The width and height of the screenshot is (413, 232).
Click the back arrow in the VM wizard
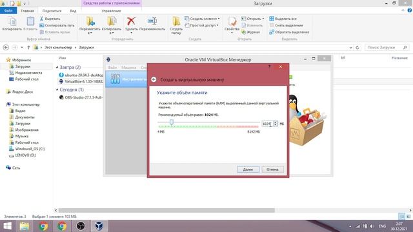tap(154, 79)
